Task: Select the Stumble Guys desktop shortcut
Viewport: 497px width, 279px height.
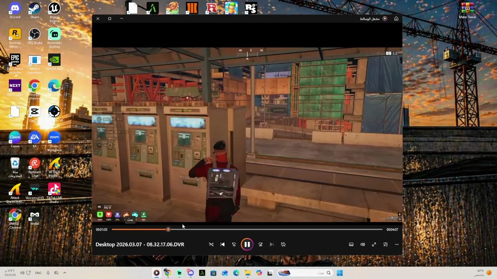Action: point(231,8)
